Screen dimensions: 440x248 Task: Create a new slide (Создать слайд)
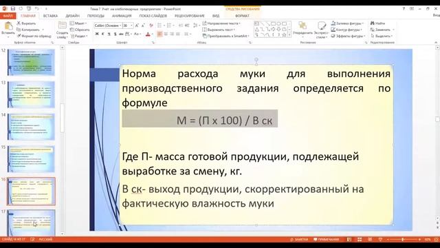tap(62, 30)
